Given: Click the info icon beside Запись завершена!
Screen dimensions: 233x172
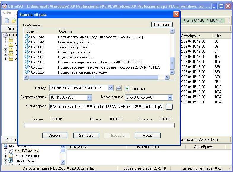Looking at the screenshot, I should tap(27, 47).
